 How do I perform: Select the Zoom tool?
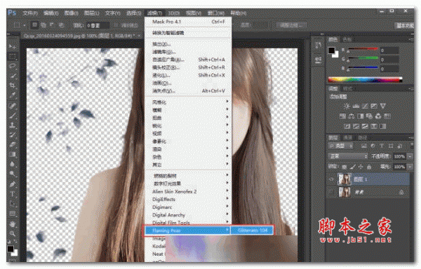(x=13, y=234)
